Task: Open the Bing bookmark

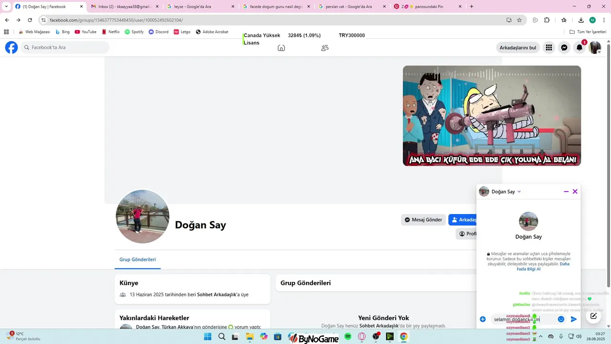Action: tap(63, 32)
